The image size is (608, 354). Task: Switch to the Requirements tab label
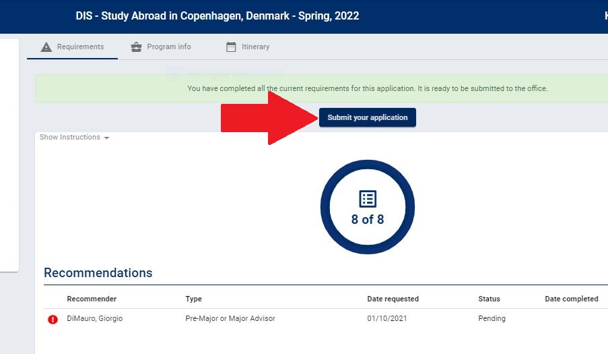tap(80, 47)
